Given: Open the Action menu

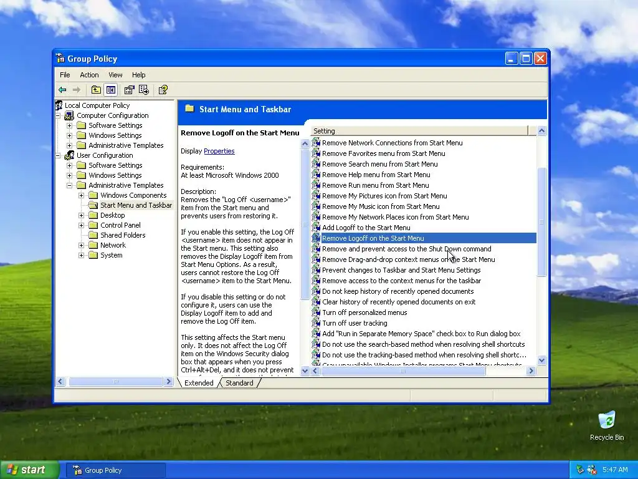Looking at the screenshot, I should (89, 75).
